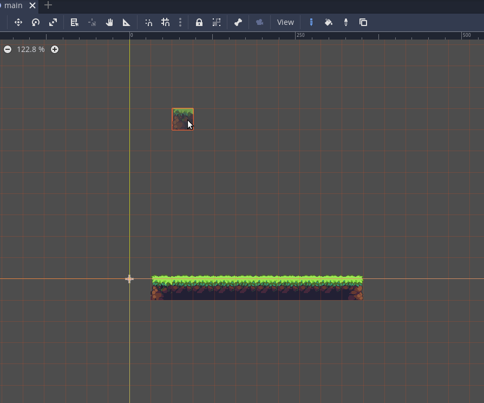Screen dimensions: 484x403
Task: Reset zoom via 122.8 % label
Action: [30, 49]
